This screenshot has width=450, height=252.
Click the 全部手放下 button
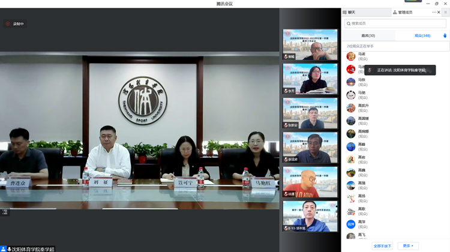tap(382, 246)
